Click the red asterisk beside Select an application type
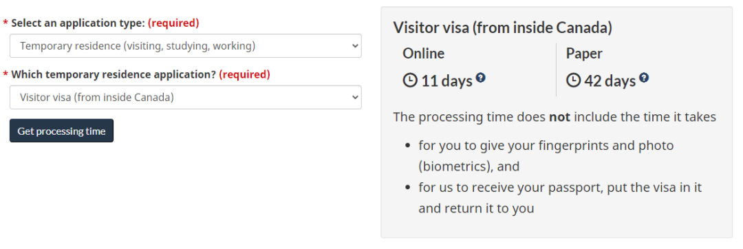 point(6,23)
